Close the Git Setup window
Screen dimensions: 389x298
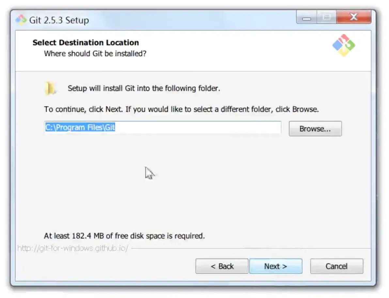click(353, 17)
